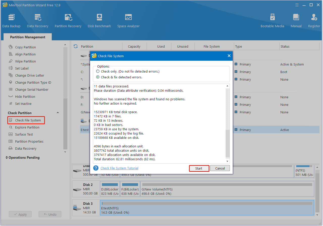The width and height of the screenshot is (323, 226).
Task: Click the log output scroll-down arrow
Action: [x=227, y=161]
